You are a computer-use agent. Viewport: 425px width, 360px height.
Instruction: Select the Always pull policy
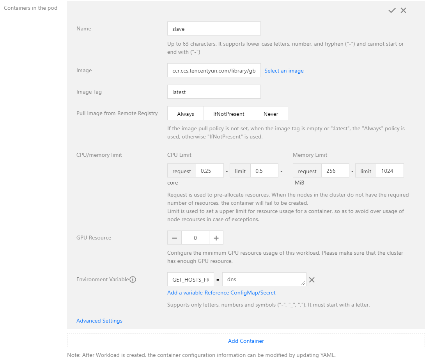(x=186, y=114)
